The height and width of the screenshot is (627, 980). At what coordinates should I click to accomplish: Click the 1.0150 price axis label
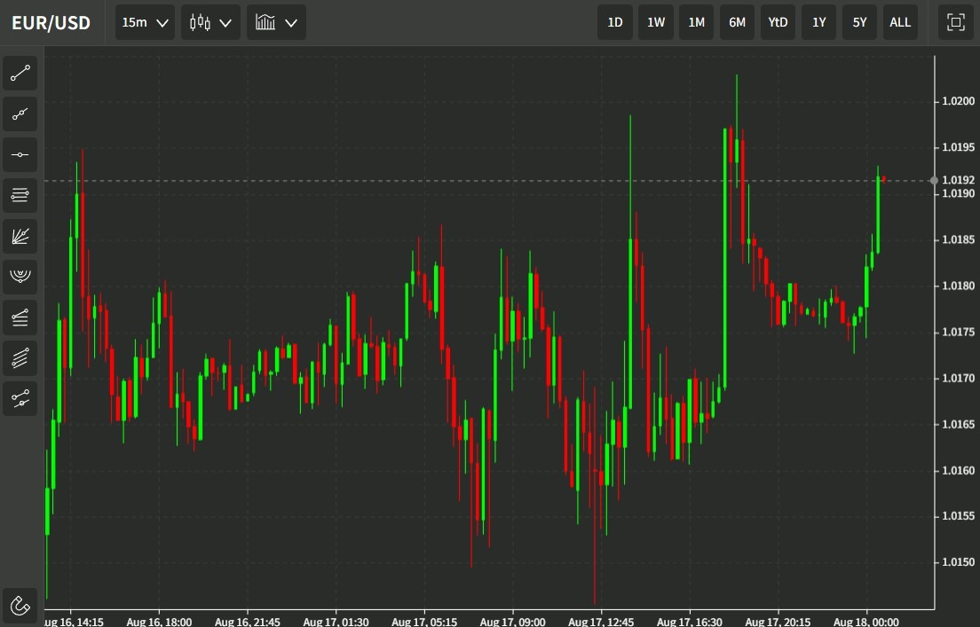click(958, 562)
